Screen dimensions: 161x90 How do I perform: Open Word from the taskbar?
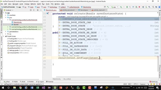[x=32, y=87]
